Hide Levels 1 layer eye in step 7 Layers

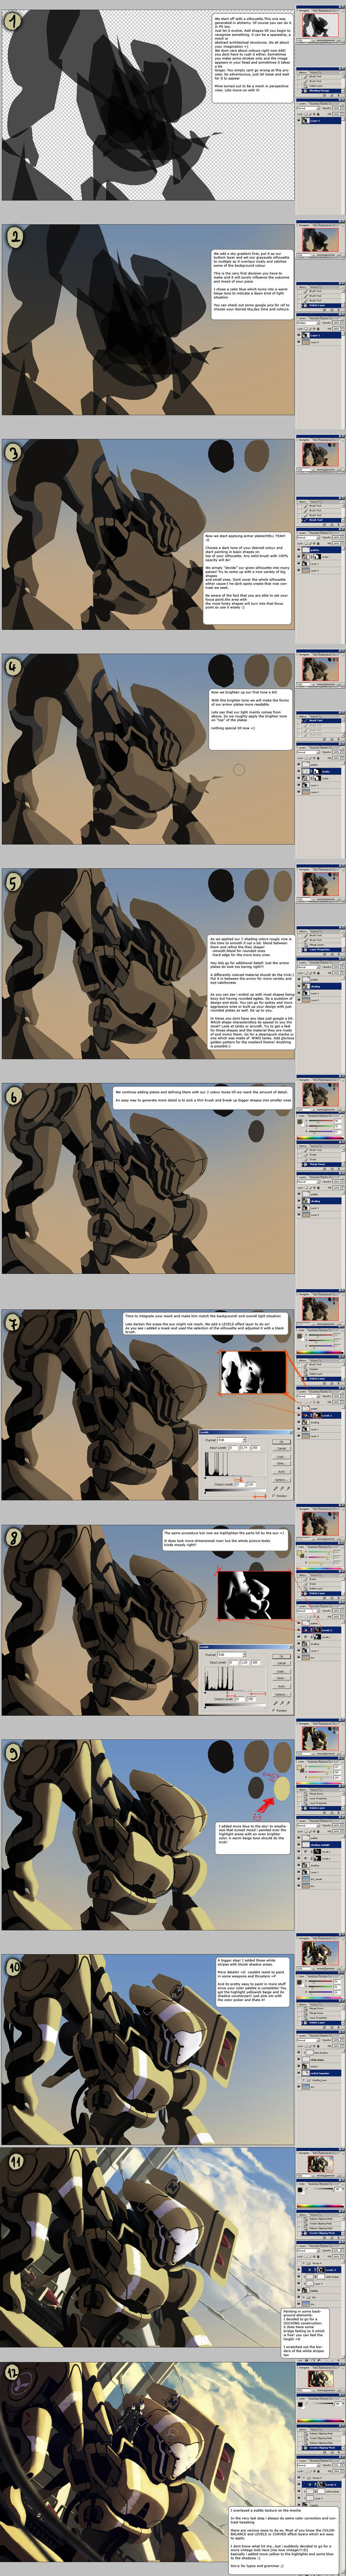pyautogui.click(x=299, y=1416)
